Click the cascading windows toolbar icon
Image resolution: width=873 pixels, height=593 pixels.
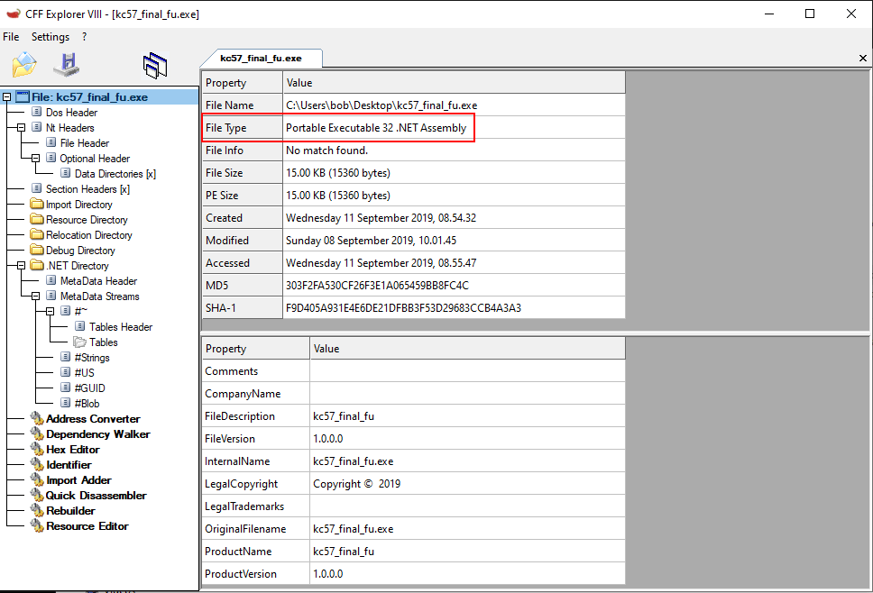click(x=155, y=65)
